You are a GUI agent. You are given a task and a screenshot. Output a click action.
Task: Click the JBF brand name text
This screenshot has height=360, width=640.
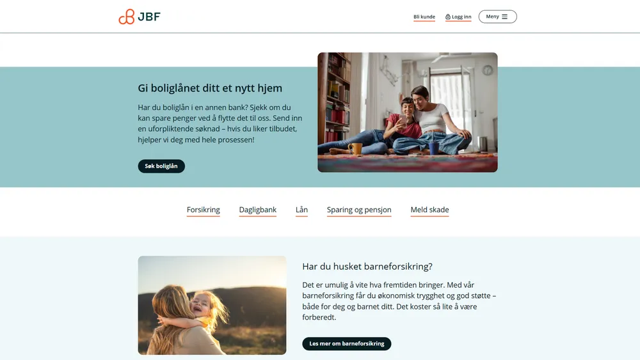[x=149, y=17]
